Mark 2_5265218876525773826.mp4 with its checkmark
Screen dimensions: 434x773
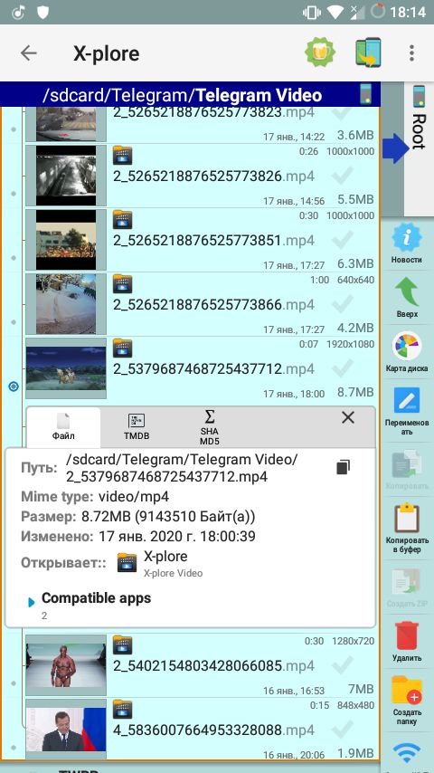click(343, 175)
